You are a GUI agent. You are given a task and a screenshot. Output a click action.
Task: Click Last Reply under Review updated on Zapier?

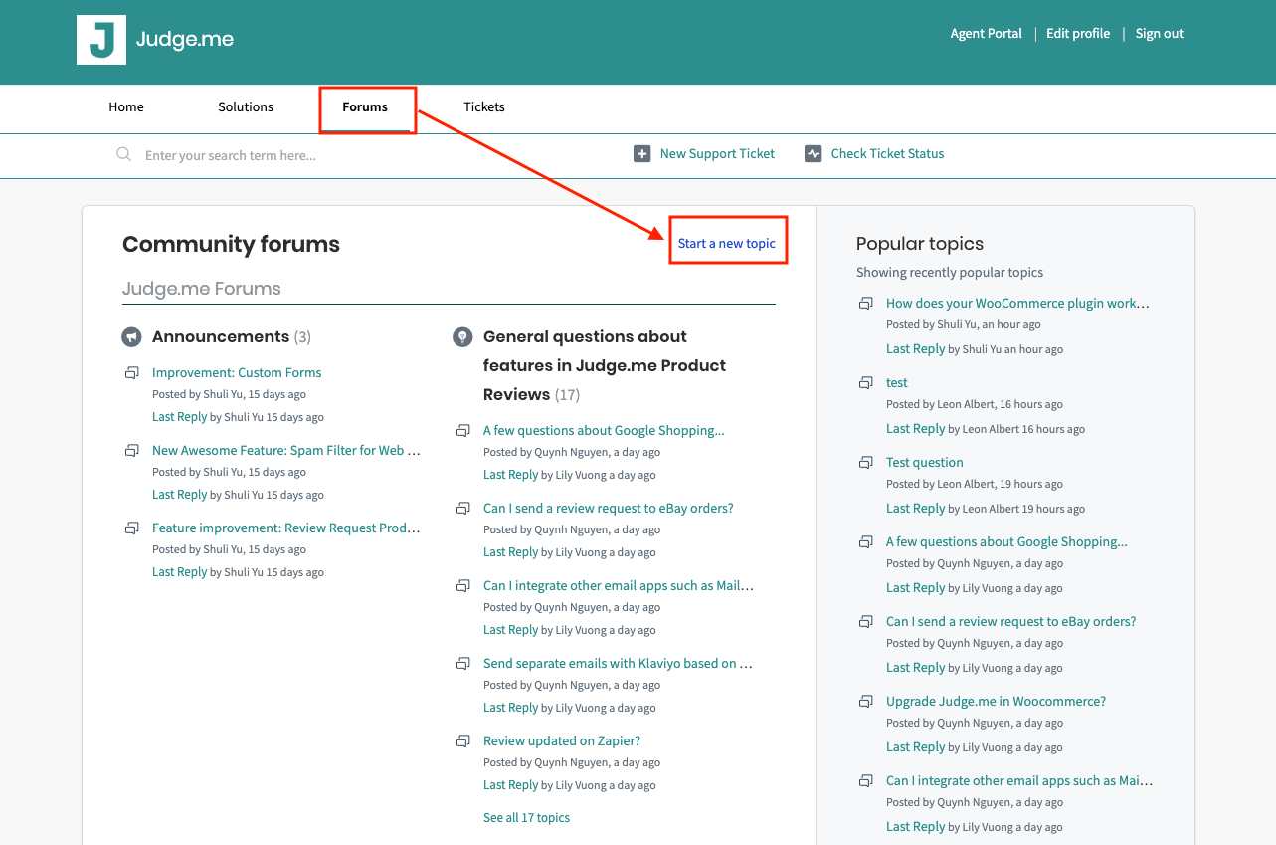(x=510, y=785)
